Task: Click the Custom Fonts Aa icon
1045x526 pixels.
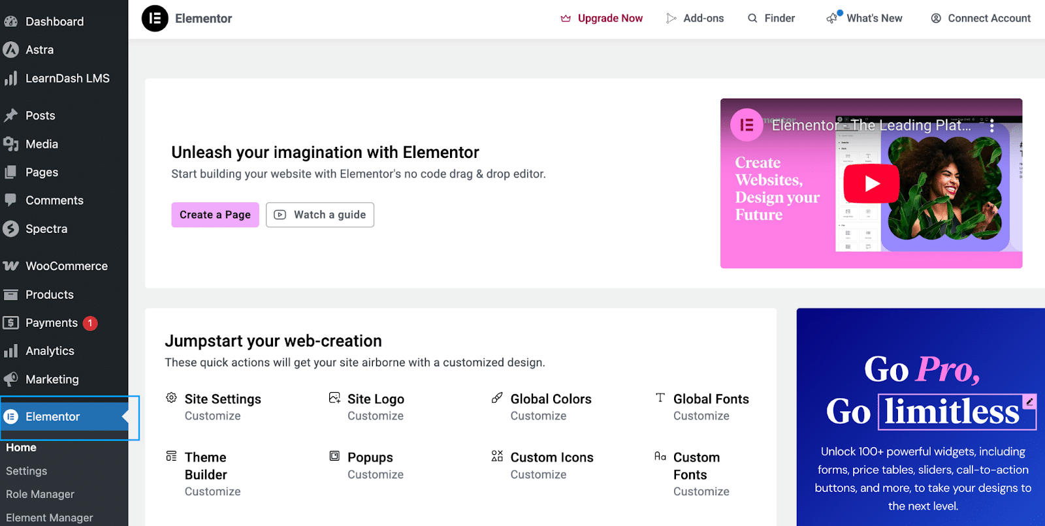Action: tap(660, 456)
